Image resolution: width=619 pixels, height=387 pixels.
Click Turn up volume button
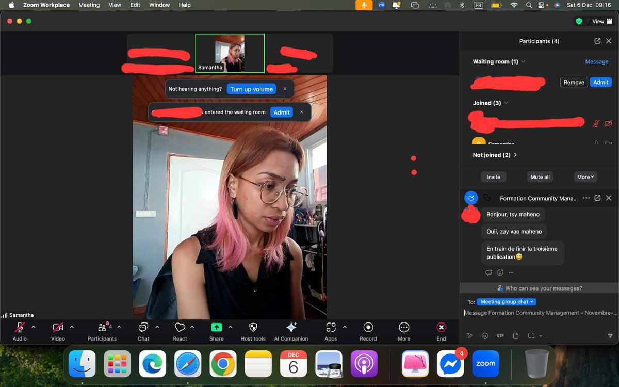point(252,89)
